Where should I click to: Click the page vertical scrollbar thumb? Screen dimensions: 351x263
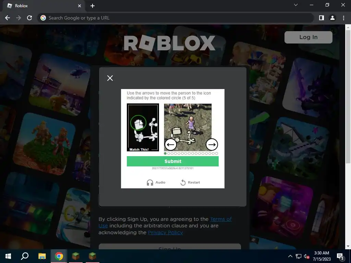point(348,96)
